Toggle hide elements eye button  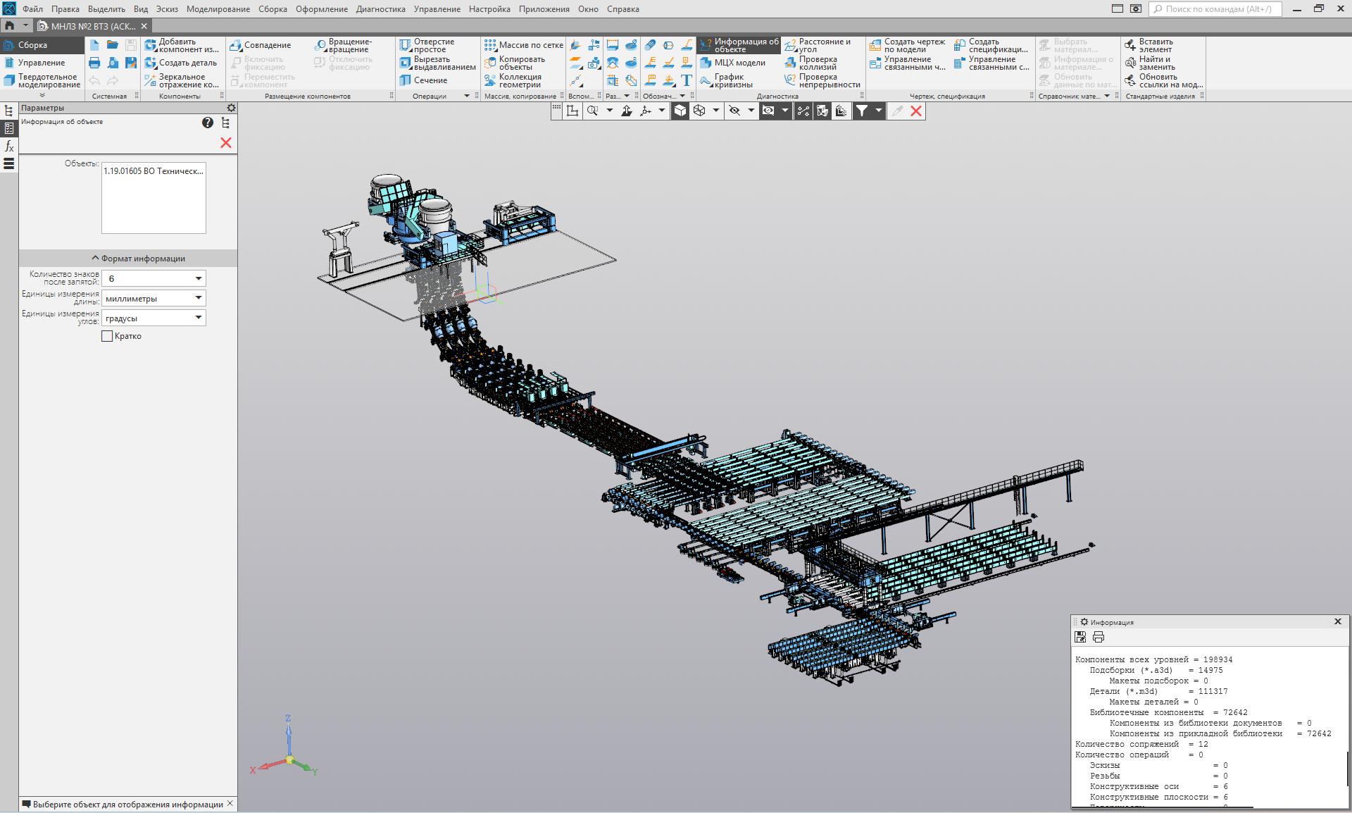(734, 111)
